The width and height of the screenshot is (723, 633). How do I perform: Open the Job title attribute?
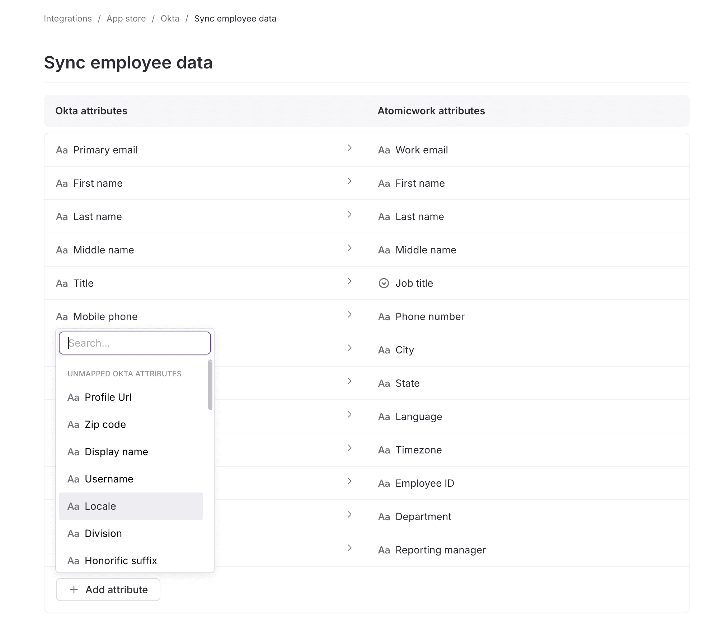pos(414,283)
